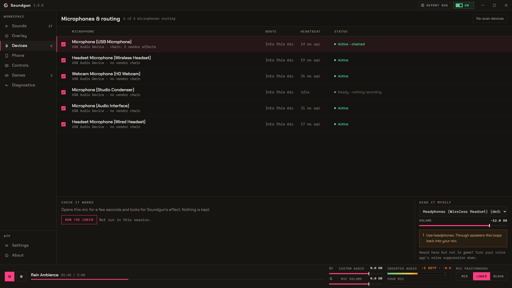Select the BLOCK passthrough mode

[x=498, y=276]
